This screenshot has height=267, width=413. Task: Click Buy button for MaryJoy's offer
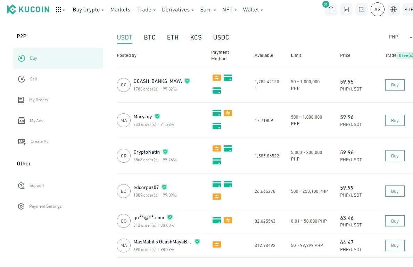tap(395, 120)
